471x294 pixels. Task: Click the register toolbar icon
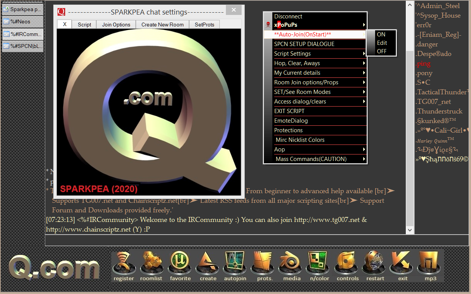[124, 266]
